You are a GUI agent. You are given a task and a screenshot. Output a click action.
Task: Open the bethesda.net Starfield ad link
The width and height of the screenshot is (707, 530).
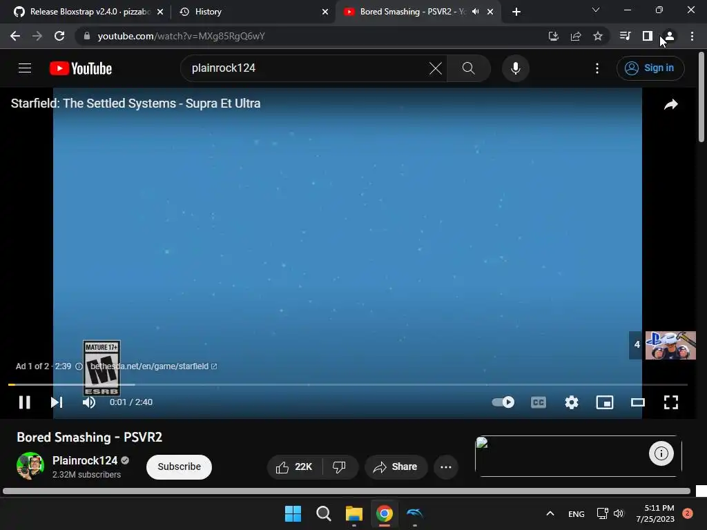coord(153,366)
